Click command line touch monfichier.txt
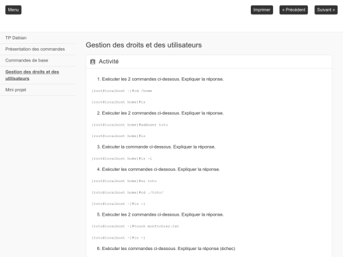This screenshot has width=343, height=257. (135, 226)
